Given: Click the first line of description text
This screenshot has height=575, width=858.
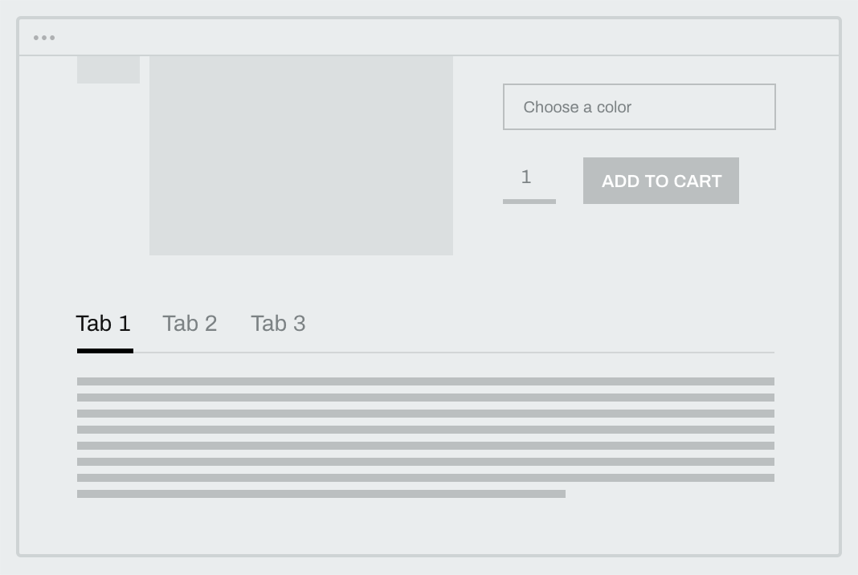Looking at the screenshot, I should pyautogui.click(x=425, y=381).
